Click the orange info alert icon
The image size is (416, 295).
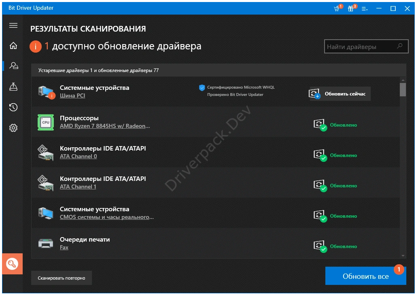coord(35,47)
